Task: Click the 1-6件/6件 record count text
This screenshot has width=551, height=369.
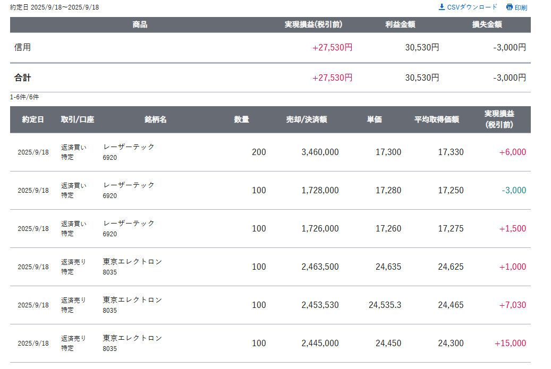Action: point(24,97)
